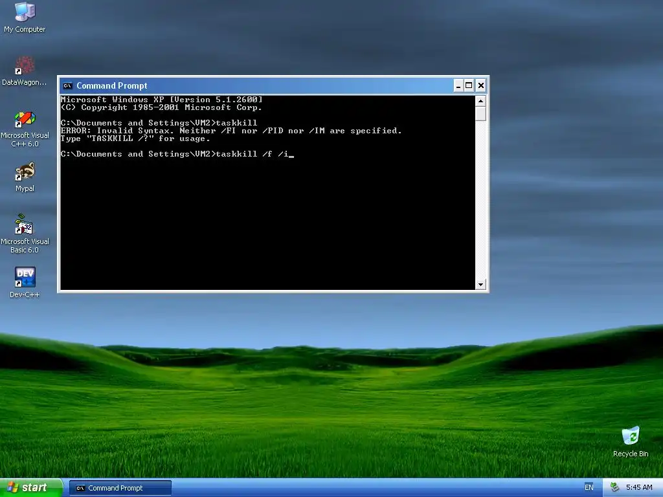The image size is (663, 497).
Task: Click the EN language indicator
Action: pyautogui.click(x=589, y=487)
